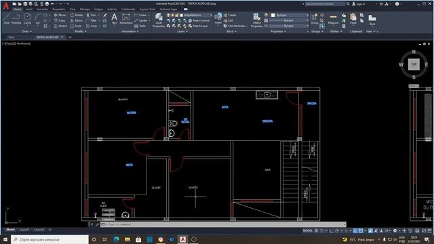
Task: Click the Table tool
Action: 140,26
